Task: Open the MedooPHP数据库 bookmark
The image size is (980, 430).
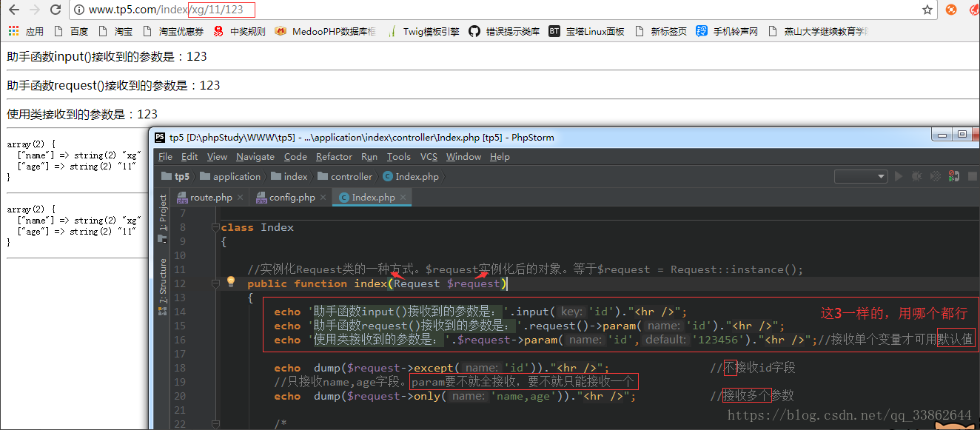Action: 325,31
